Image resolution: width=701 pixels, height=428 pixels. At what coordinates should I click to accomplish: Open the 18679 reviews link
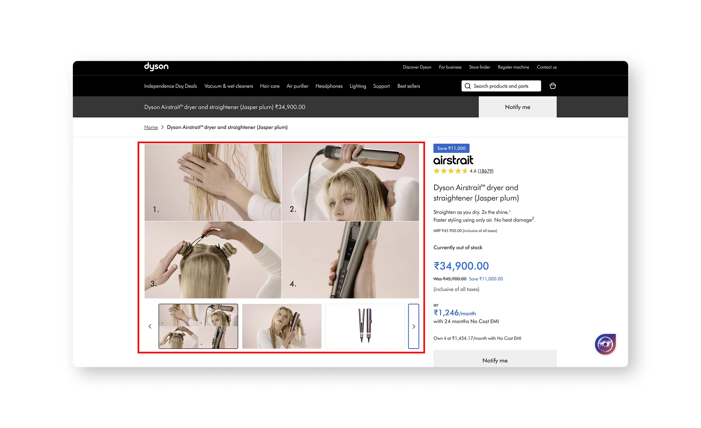tap(485, 171)
